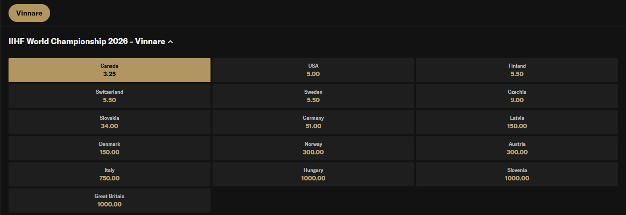
Task: Pick USA to win at 5.00
Action: [313, 70]
